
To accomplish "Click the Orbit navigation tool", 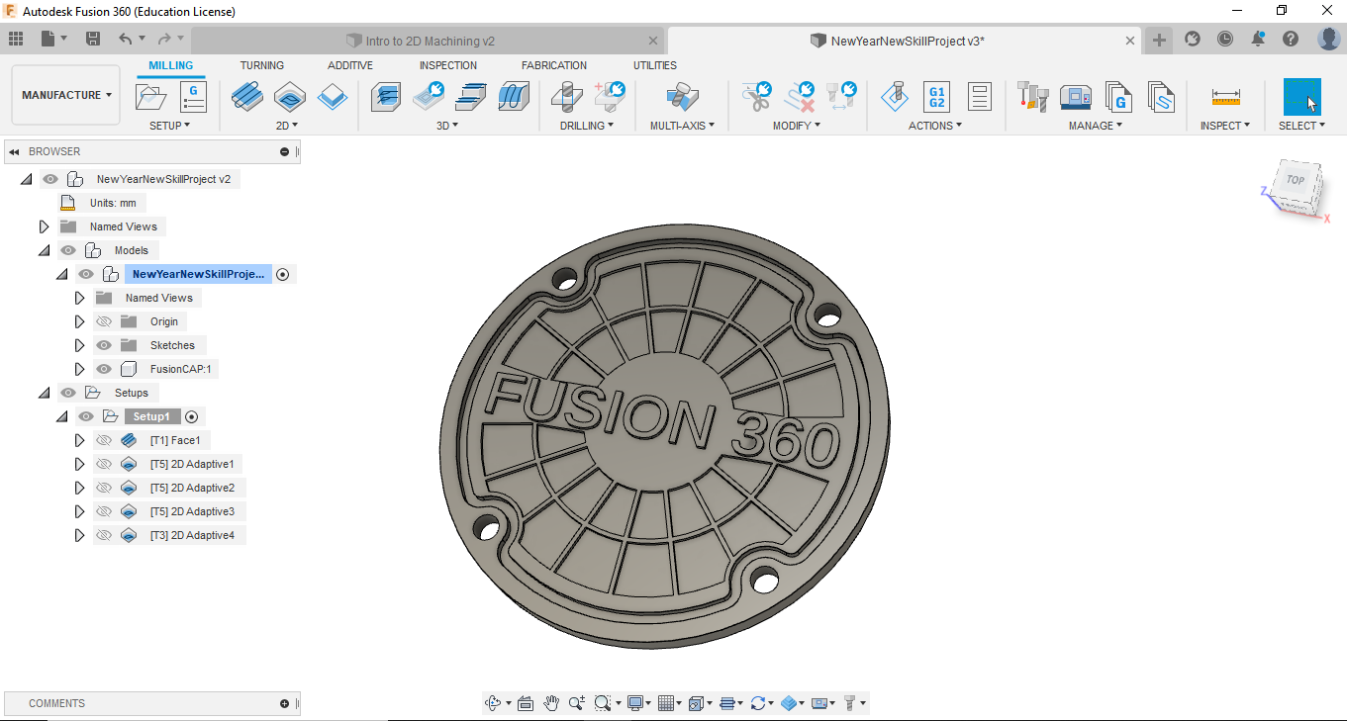I will point(493,703).
